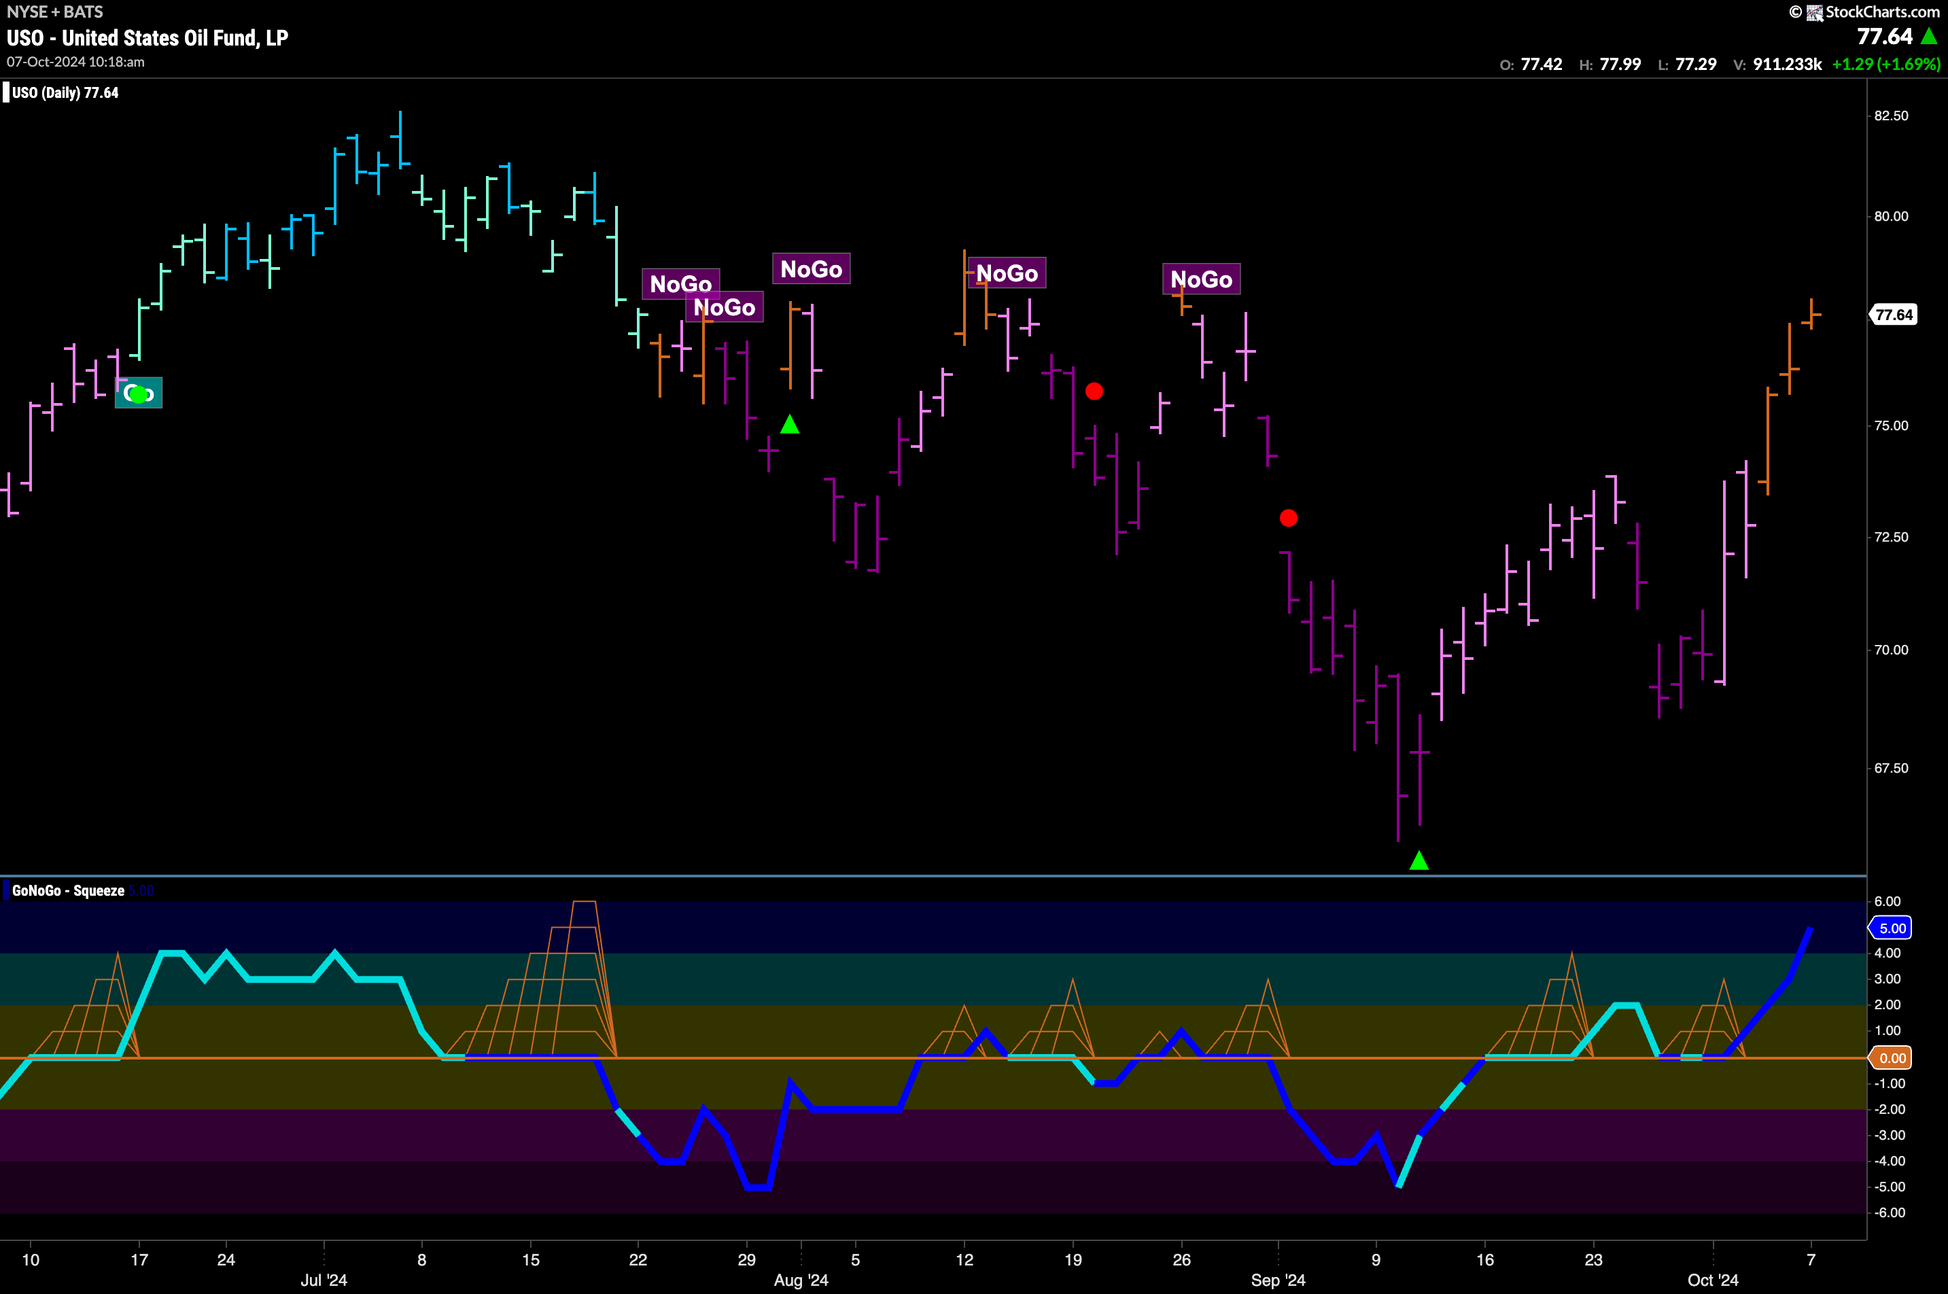Click the 70.00 price axis label

[1891, 650]
